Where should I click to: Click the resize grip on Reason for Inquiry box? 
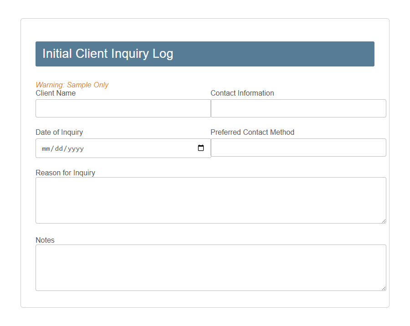pyautogui.click(x=384, y=221)
